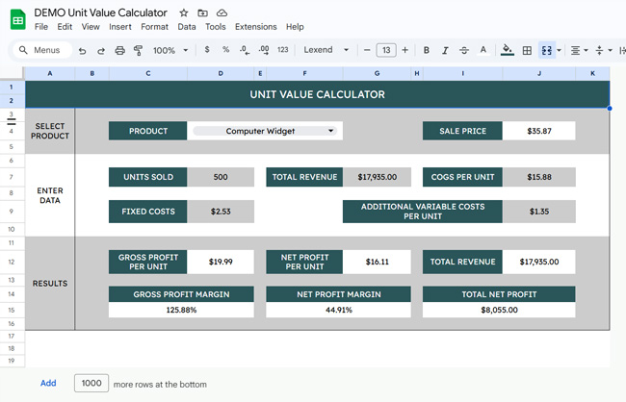The width and height of the screenshot is (626, 402).
Task: Select the UNIT VALUE CALCULATOR title cell
Action: coord(318,94)
